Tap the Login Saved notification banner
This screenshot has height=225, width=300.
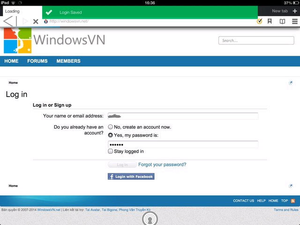(x=150, y=12)
